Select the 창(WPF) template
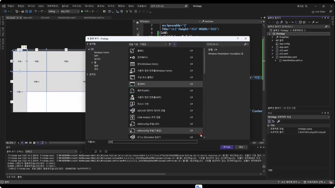Image resolution: width=335 pixels, height=188 pixels. click(x=165, y=84)
